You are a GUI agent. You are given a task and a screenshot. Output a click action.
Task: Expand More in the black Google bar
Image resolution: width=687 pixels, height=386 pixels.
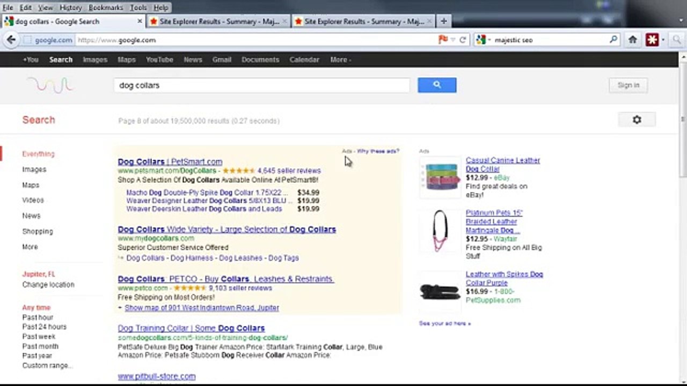340,60
